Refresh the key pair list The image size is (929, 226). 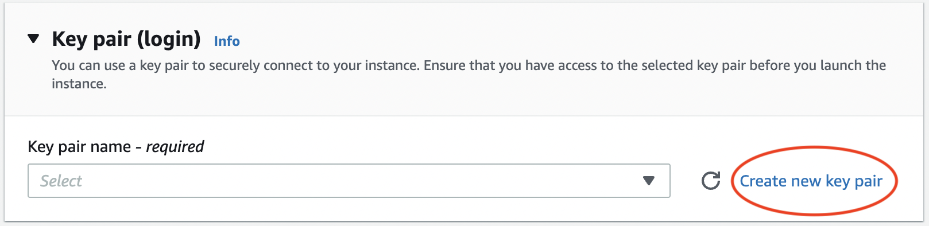click(711, 181)
